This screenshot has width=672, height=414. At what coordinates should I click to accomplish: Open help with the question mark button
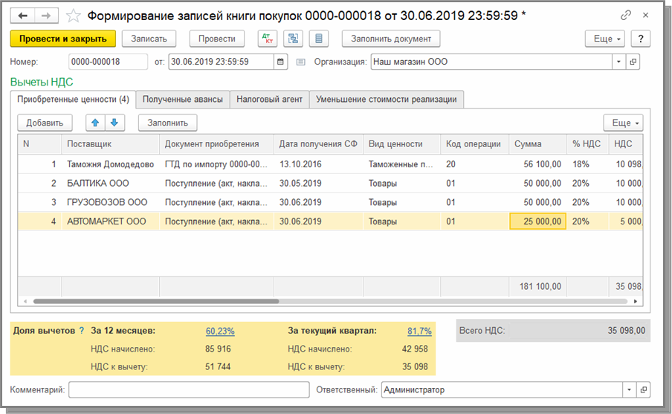(x=640, y=39)
